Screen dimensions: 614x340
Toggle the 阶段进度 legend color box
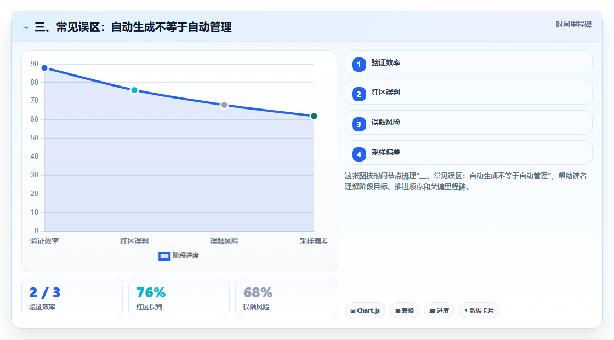tap(164, 256)
